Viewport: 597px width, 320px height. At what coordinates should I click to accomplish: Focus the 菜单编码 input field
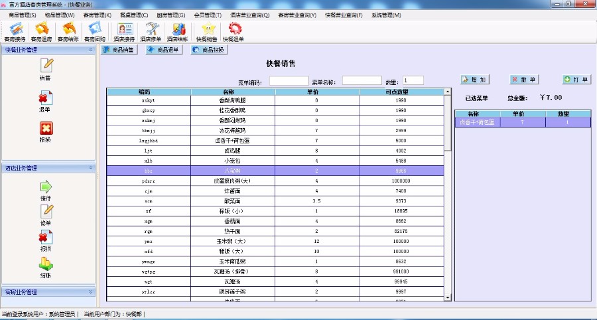pos(289,81)
